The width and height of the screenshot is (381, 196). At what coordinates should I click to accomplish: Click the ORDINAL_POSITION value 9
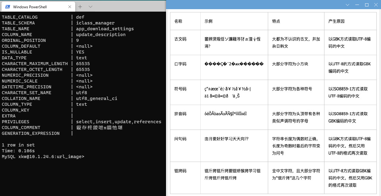77,40
